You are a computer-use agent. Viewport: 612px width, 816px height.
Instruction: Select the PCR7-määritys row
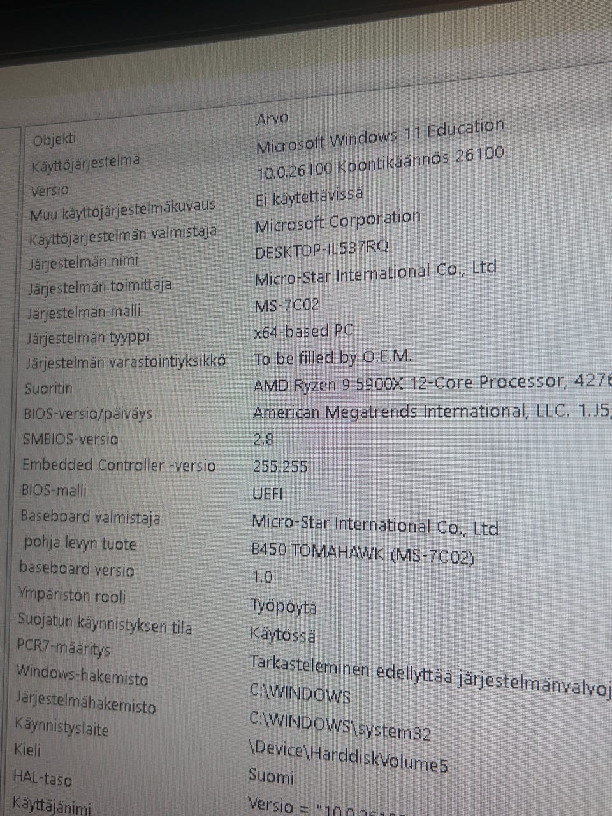coord(64,647)
